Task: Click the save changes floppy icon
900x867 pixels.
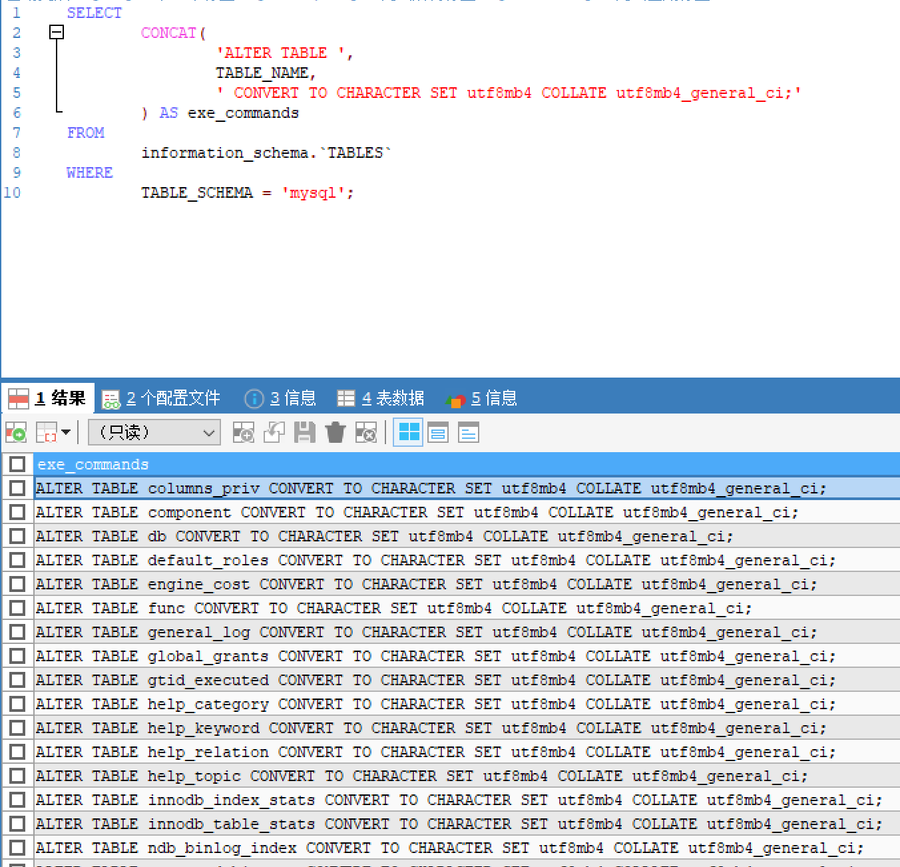Action: [305, 433]
